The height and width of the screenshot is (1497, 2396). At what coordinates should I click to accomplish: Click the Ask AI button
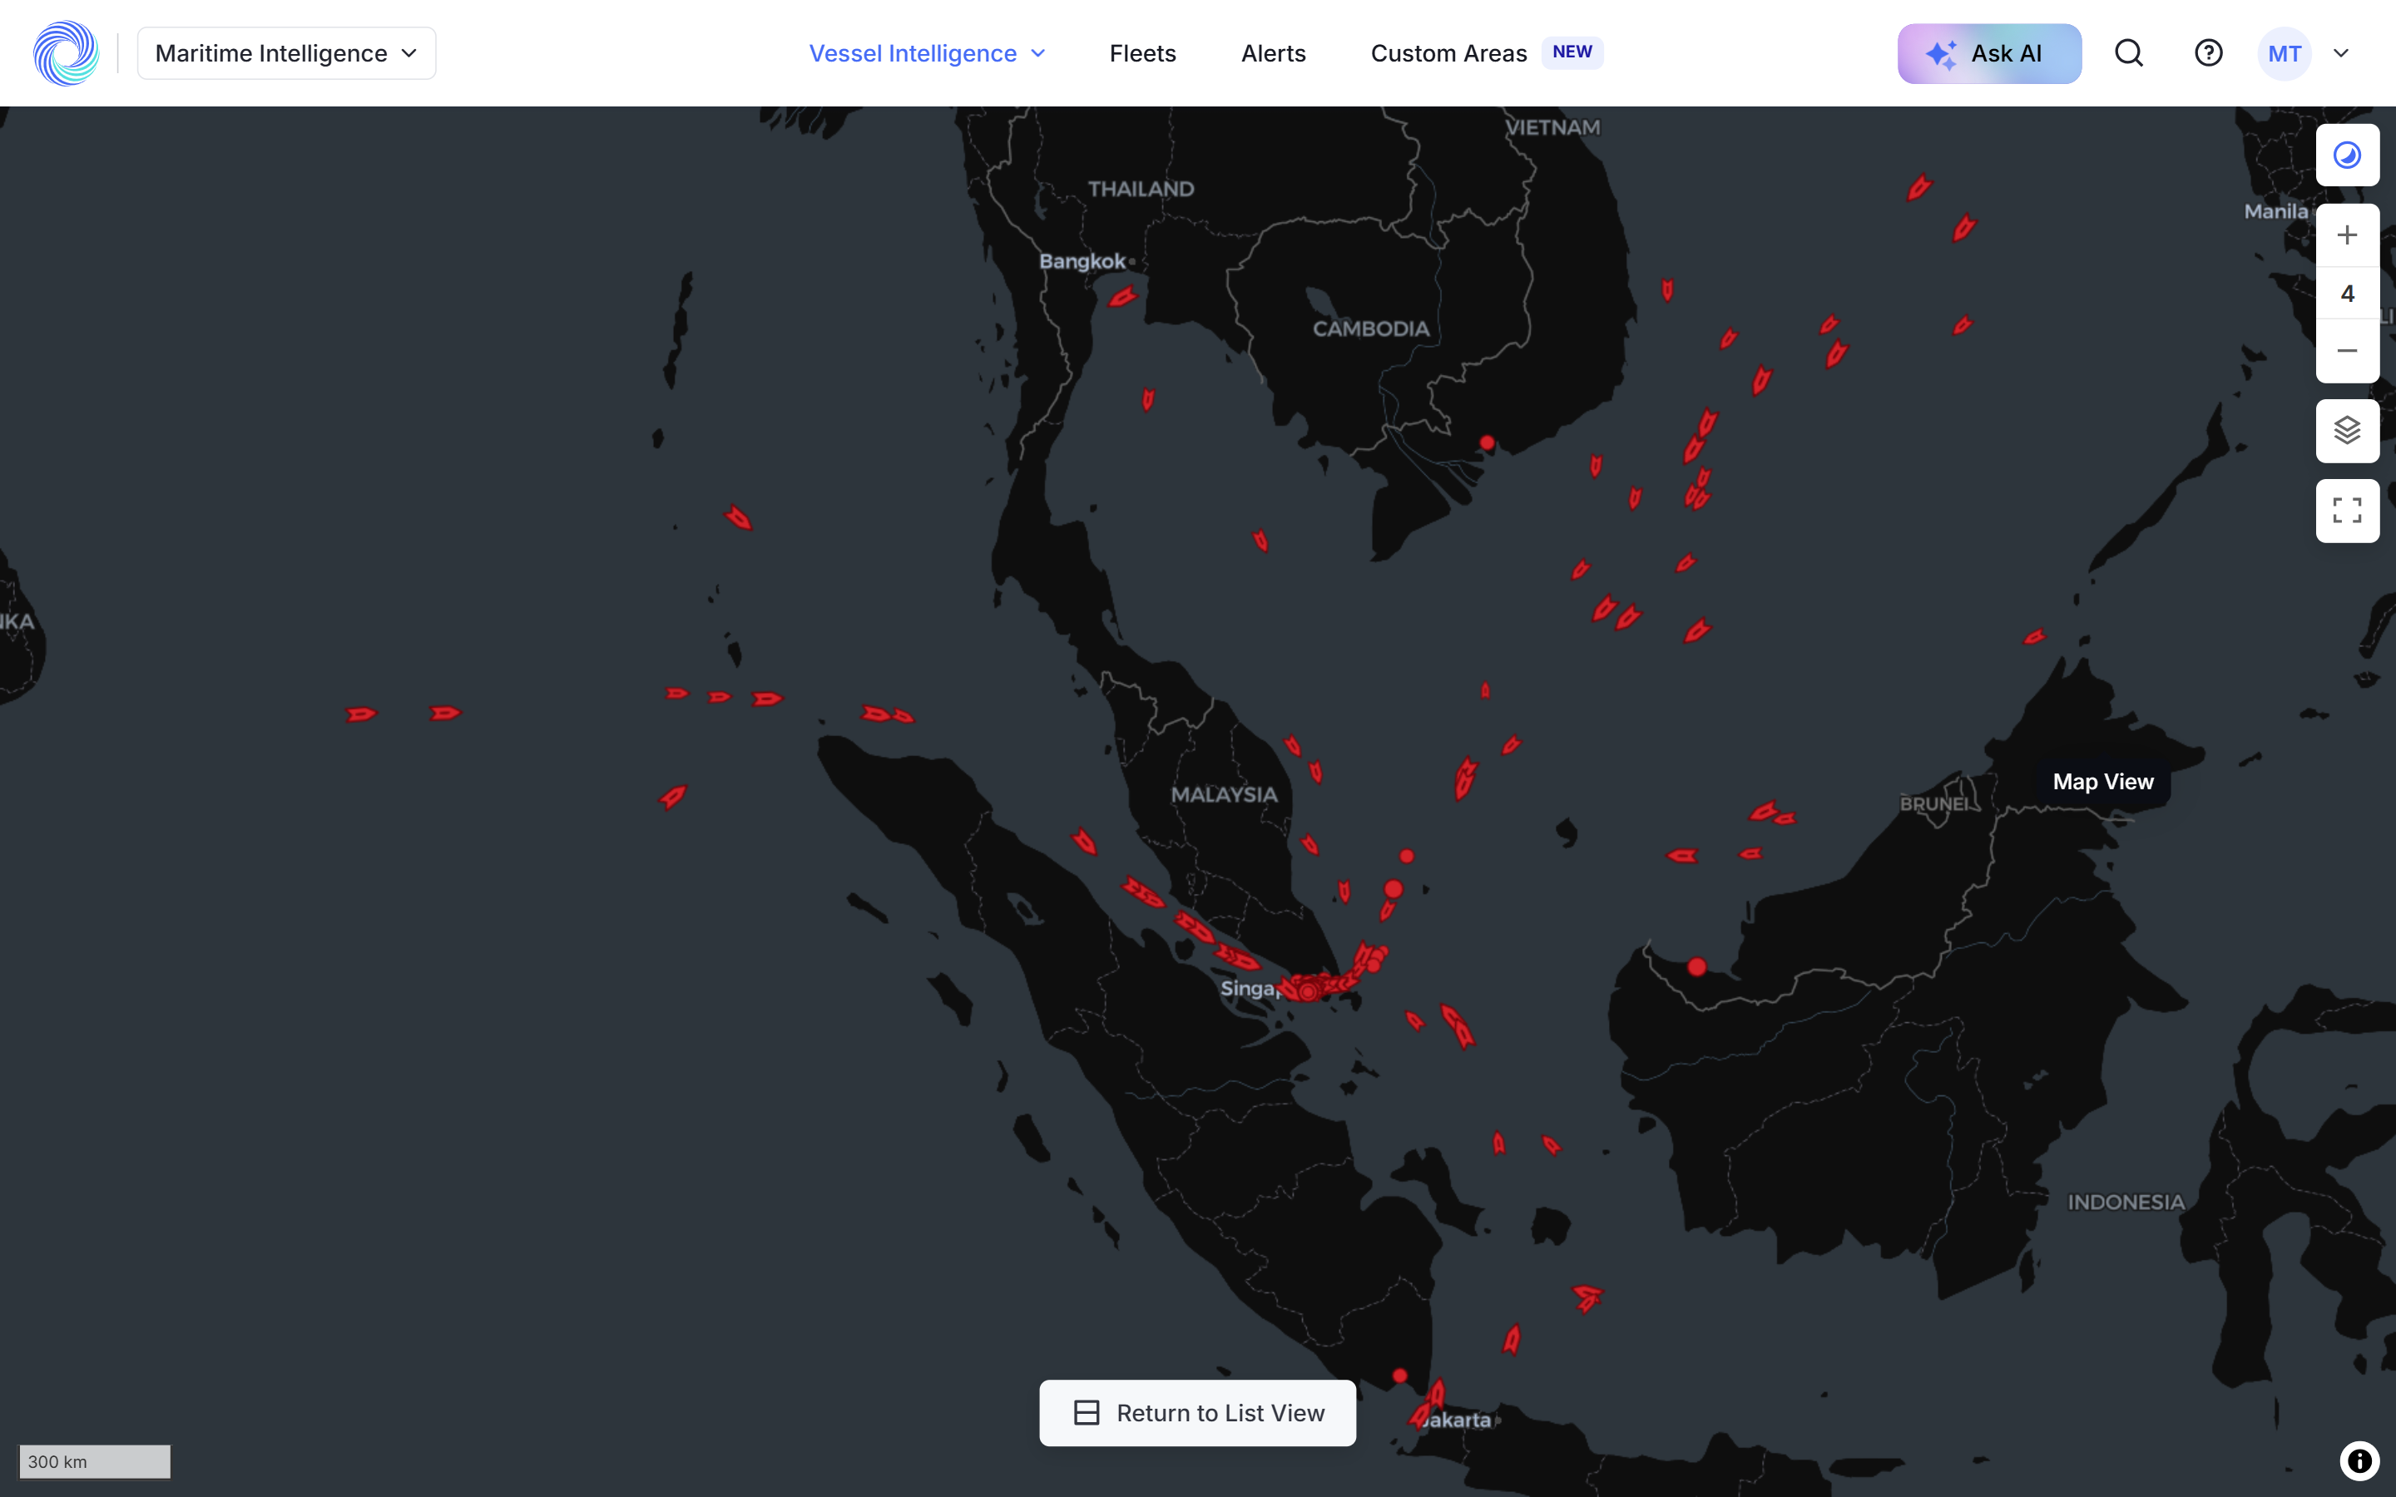(1989, 53)
